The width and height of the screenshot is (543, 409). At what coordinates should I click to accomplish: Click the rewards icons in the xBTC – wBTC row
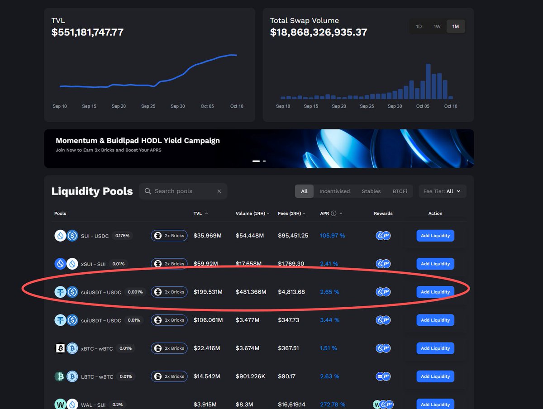[x=383, y=348]
